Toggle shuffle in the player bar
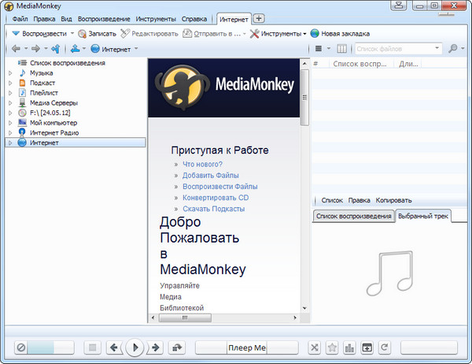The image size is (472, 364). click(314, 347)
